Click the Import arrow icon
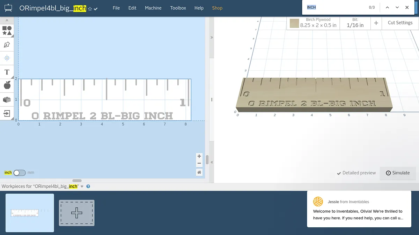 point(7,113)
